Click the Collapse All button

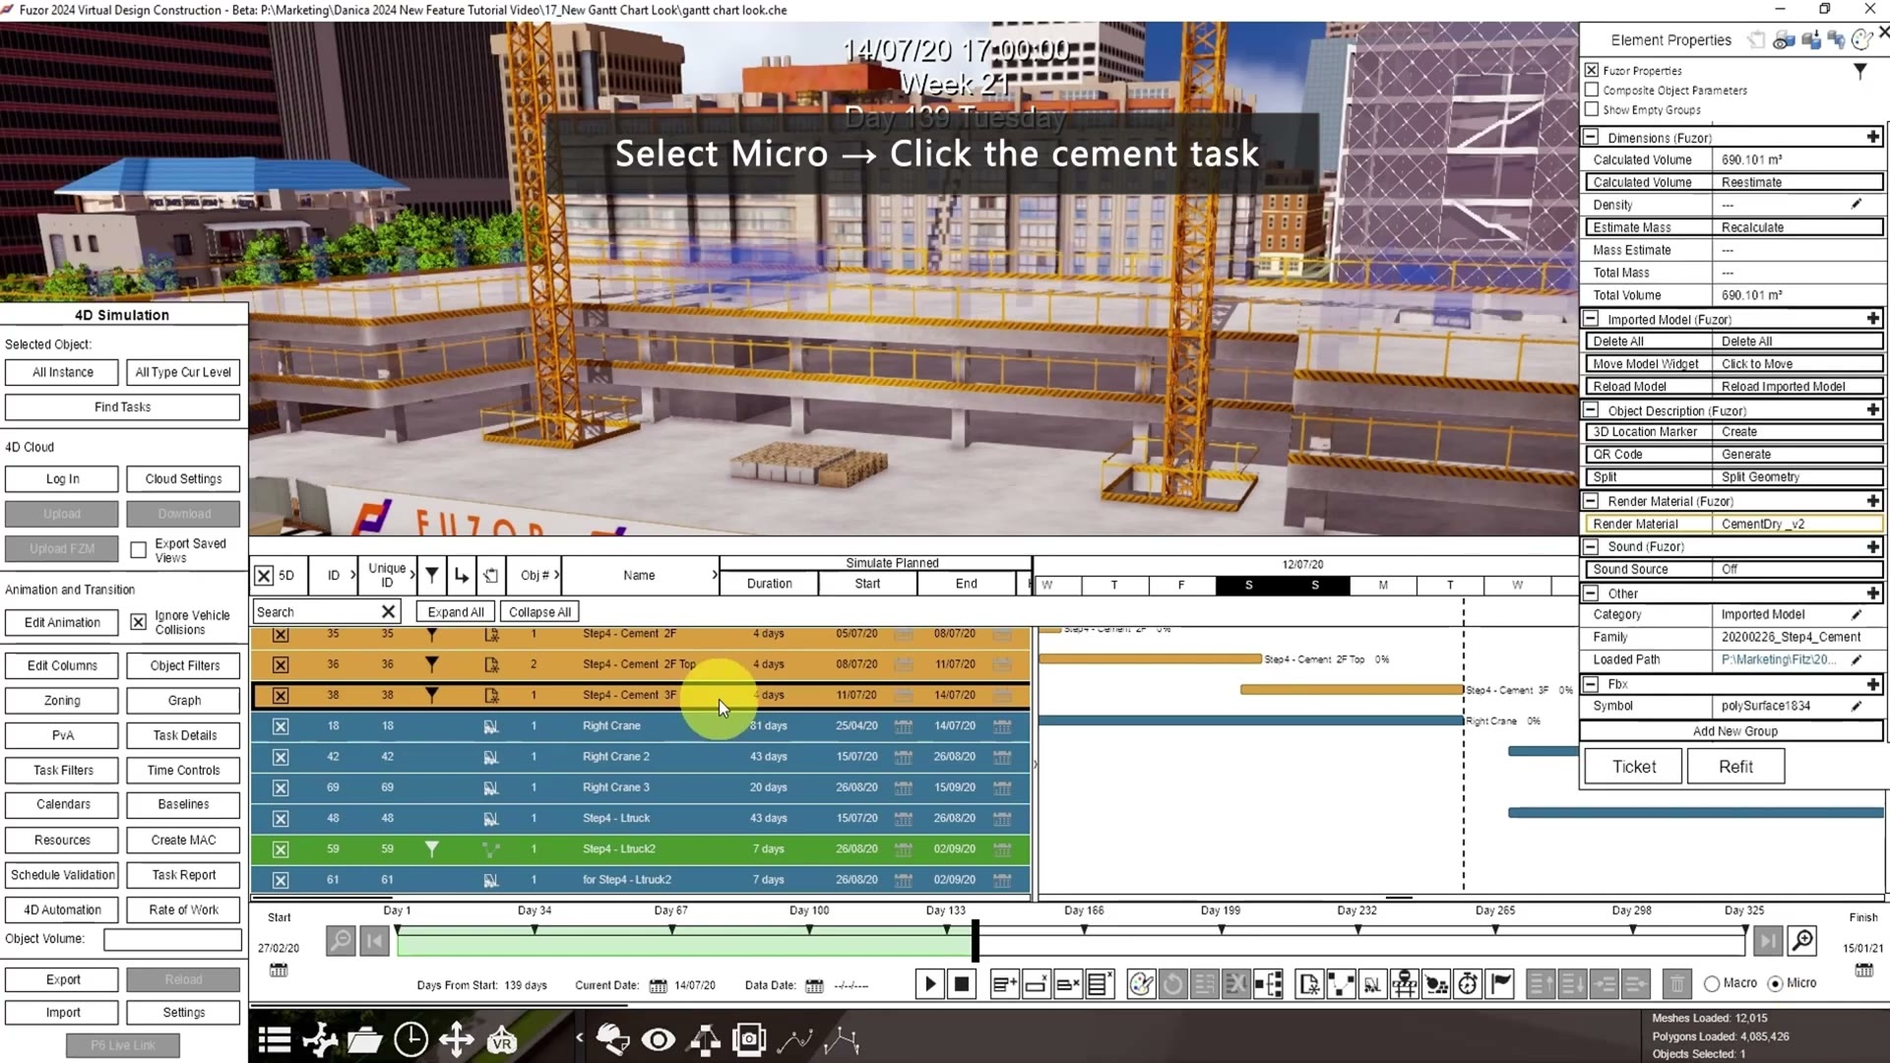(x=539, y=612)
